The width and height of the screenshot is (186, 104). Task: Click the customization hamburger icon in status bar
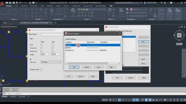click(185, 100)
